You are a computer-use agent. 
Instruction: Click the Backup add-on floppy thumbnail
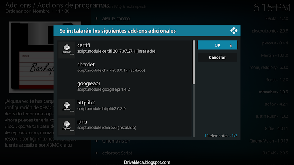pos(45,57)
